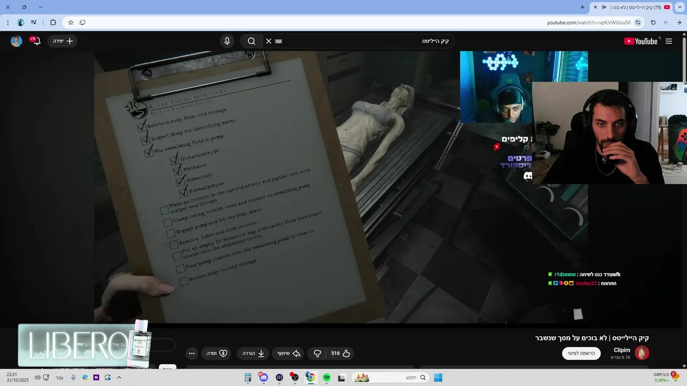687x386 pixels.
Task: View site information icon in address bar
Action: tap(638, 23)
